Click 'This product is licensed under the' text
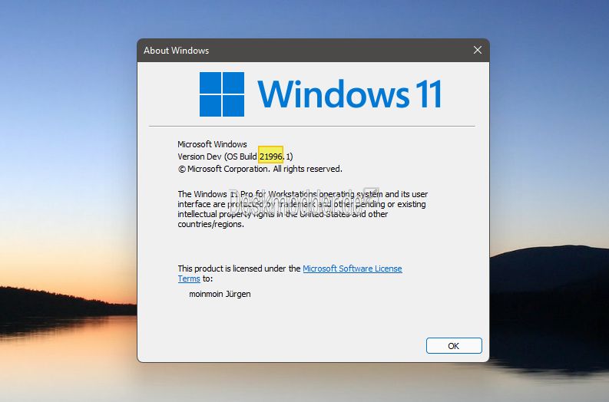 (x=239, y=269)
